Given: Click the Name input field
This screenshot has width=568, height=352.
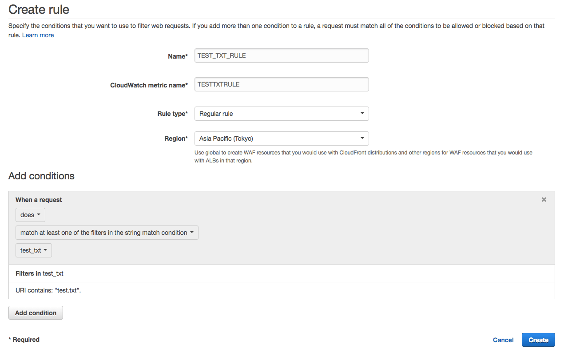Looking at the screenshot, I should (x=282, y=55).
